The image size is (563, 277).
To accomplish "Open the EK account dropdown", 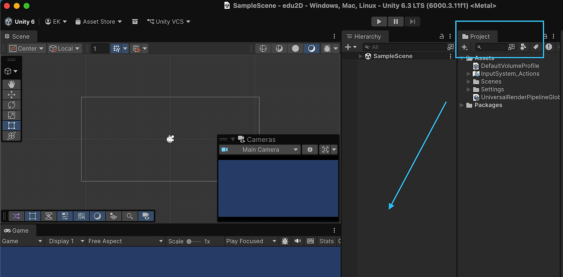I will click(x=56, y=22).
